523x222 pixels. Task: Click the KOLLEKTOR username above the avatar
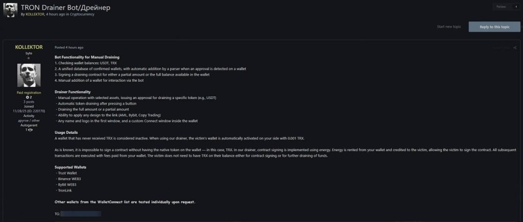pyautogui.click(x=29, y=47)
